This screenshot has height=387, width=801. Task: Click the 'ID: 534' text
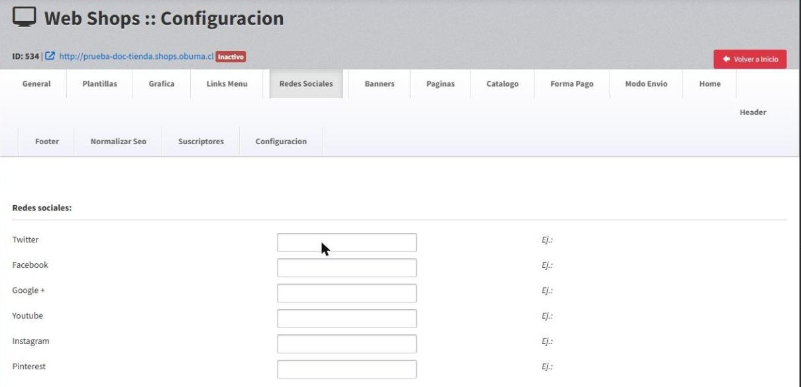[x=25, y=57]
